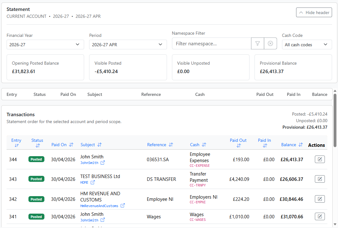This screenshot has height=228, width=338.
Task: Open the HOME namespace link
Action: click(x=84, y=182)
